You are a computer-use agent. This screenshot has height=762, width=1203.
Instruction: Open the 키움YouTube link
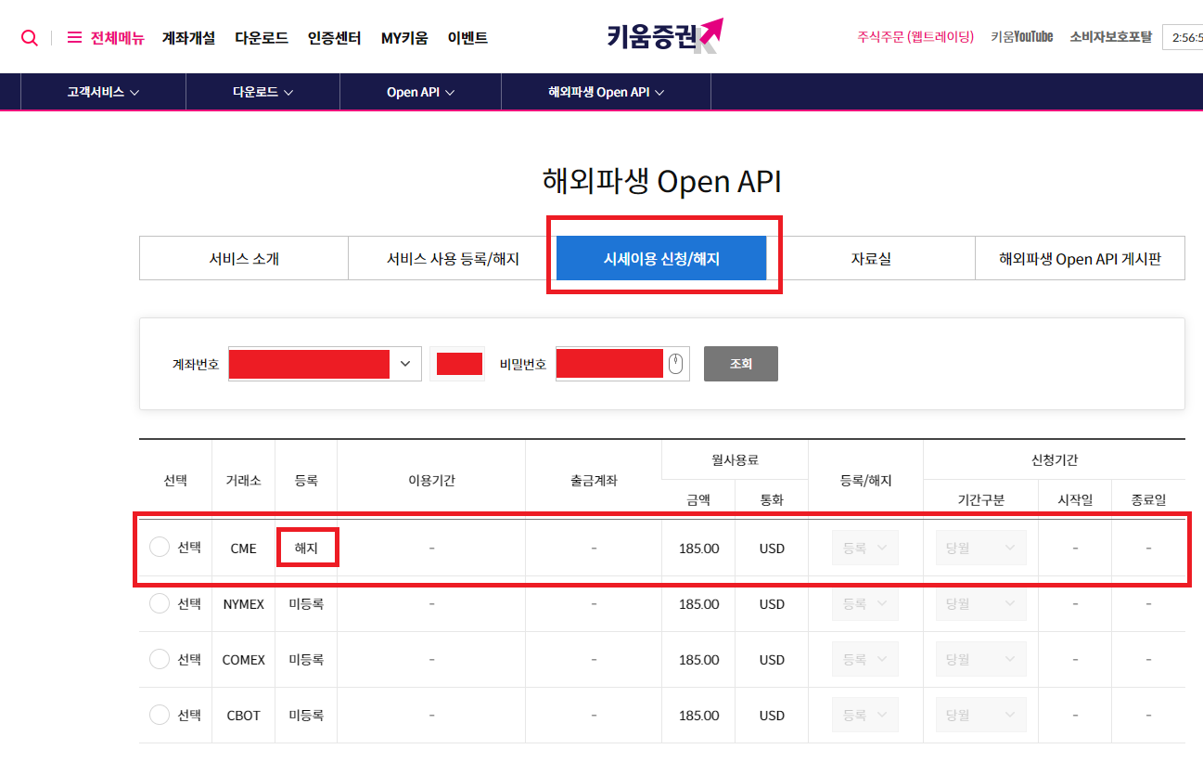pyautogui.click(x=1022, y=37)
